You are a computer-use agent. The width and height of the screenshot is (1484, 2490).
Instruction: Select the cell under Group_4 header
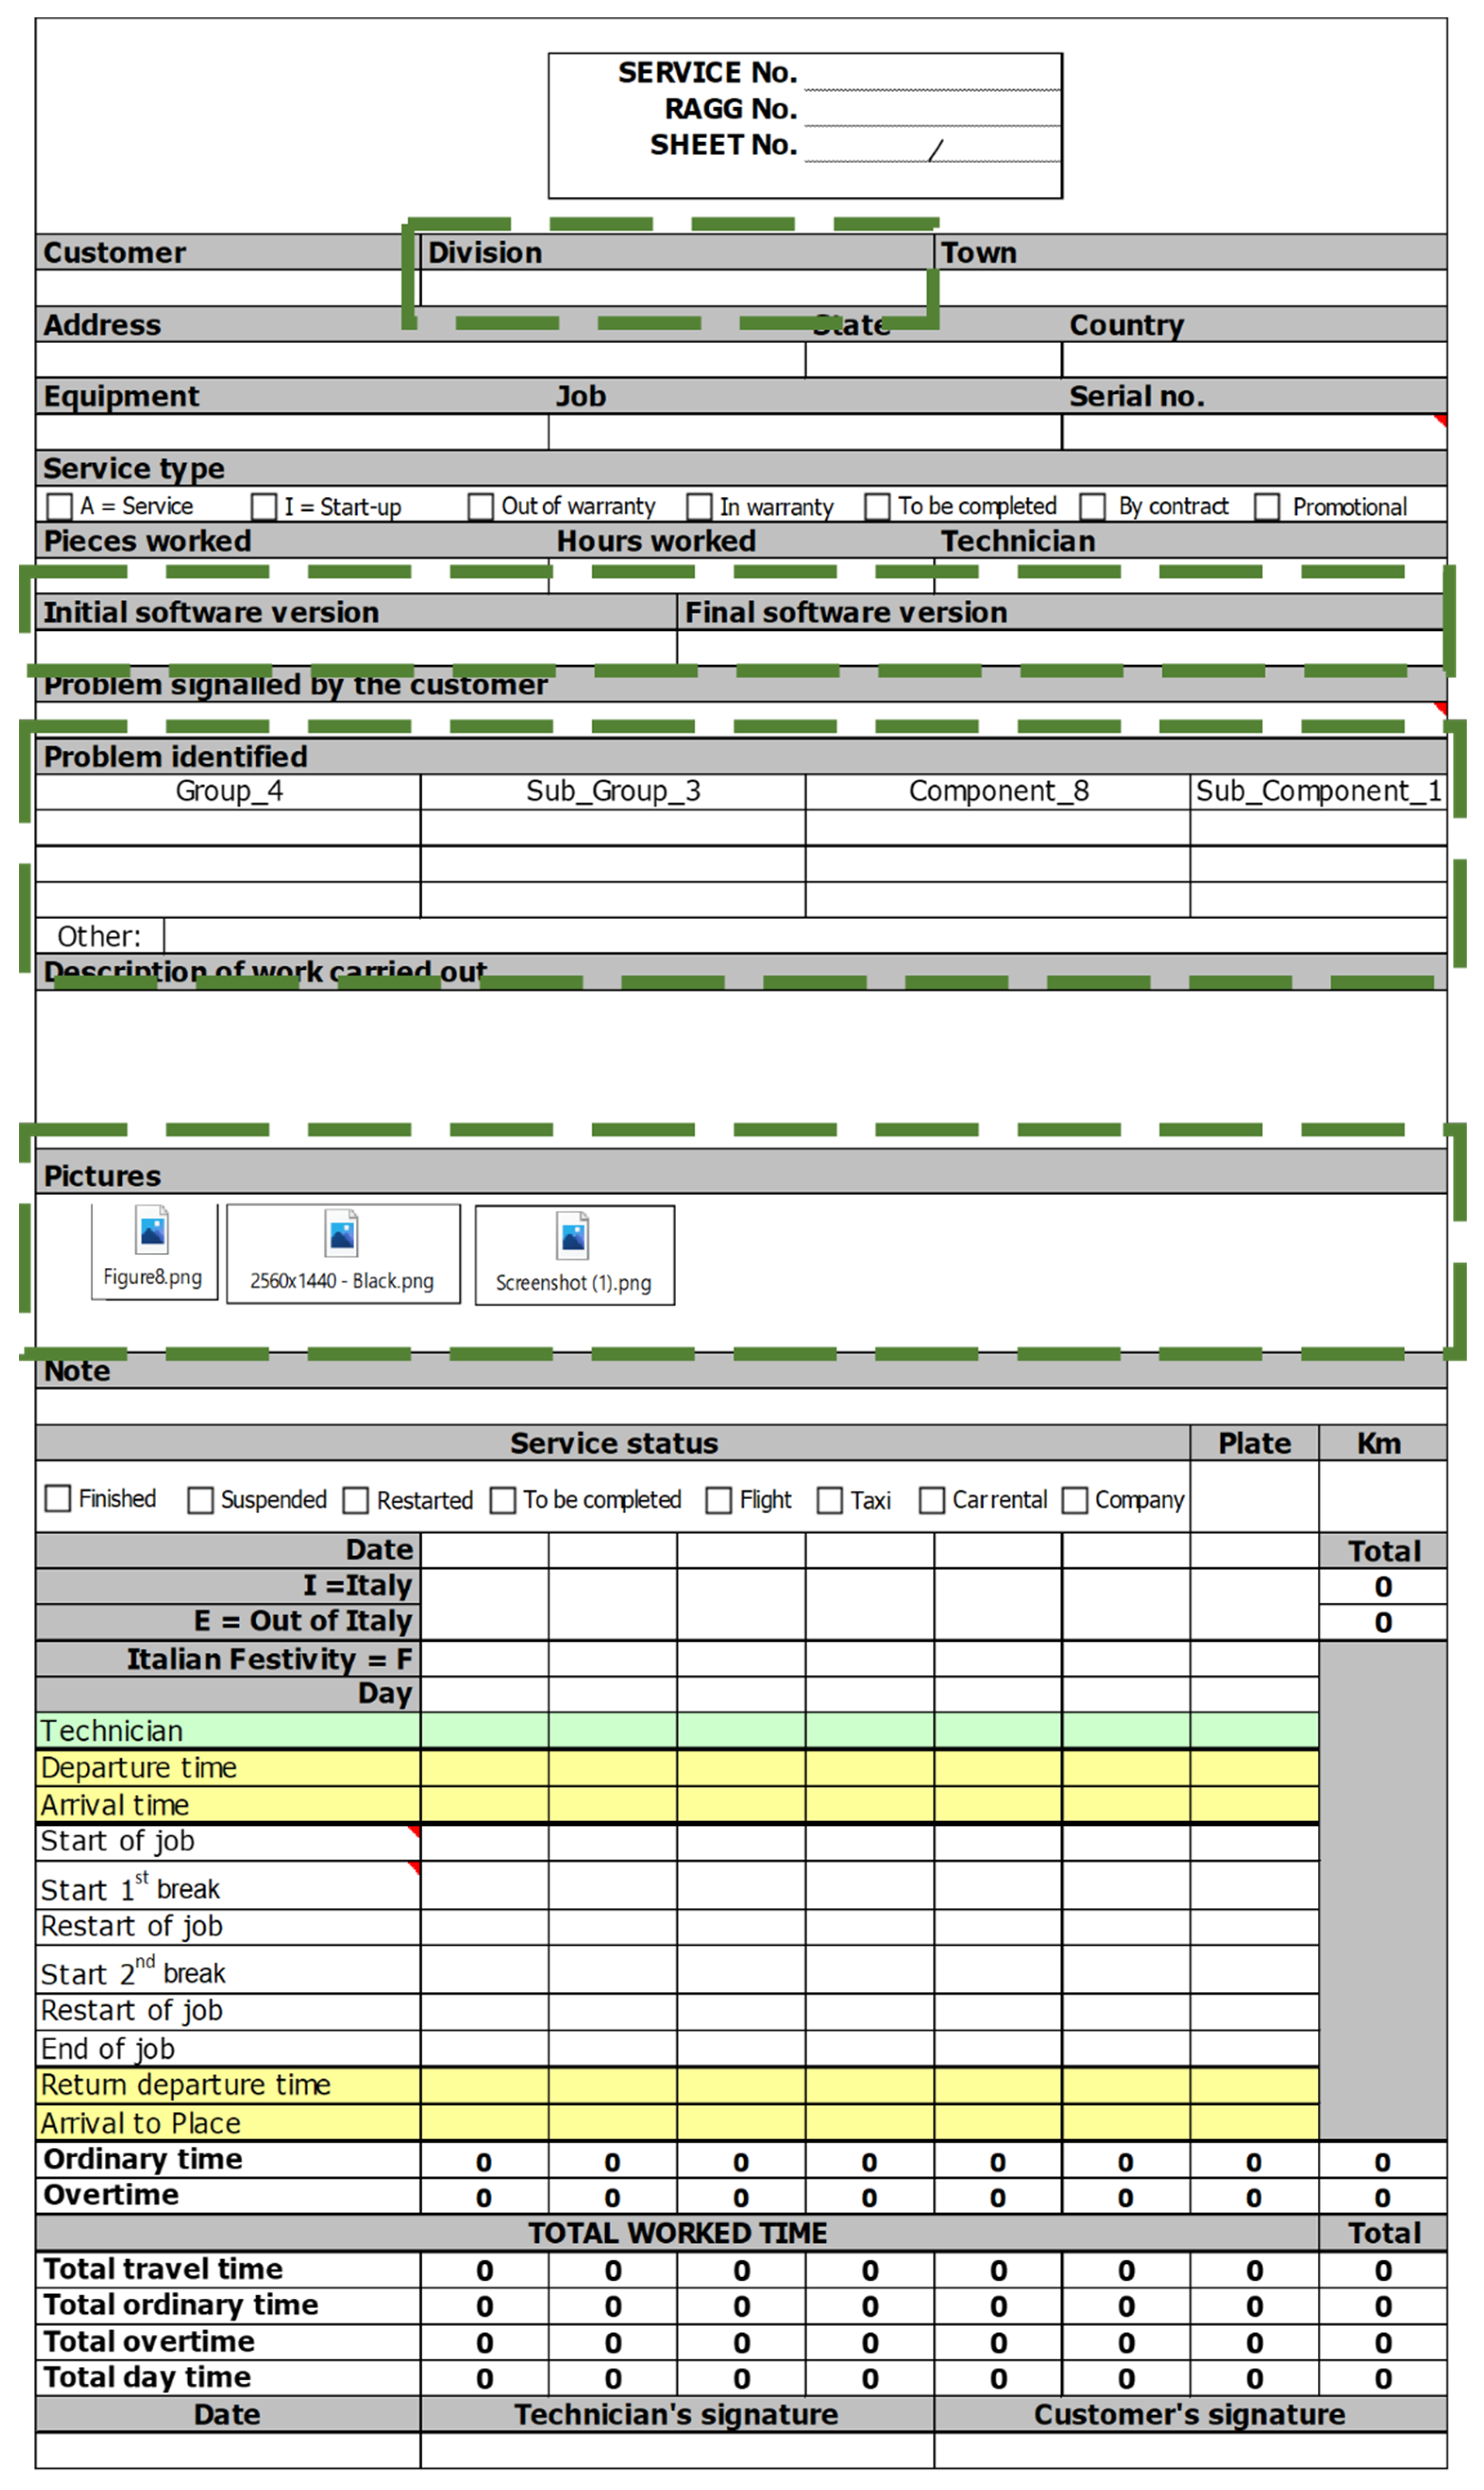tap(228, 828)
